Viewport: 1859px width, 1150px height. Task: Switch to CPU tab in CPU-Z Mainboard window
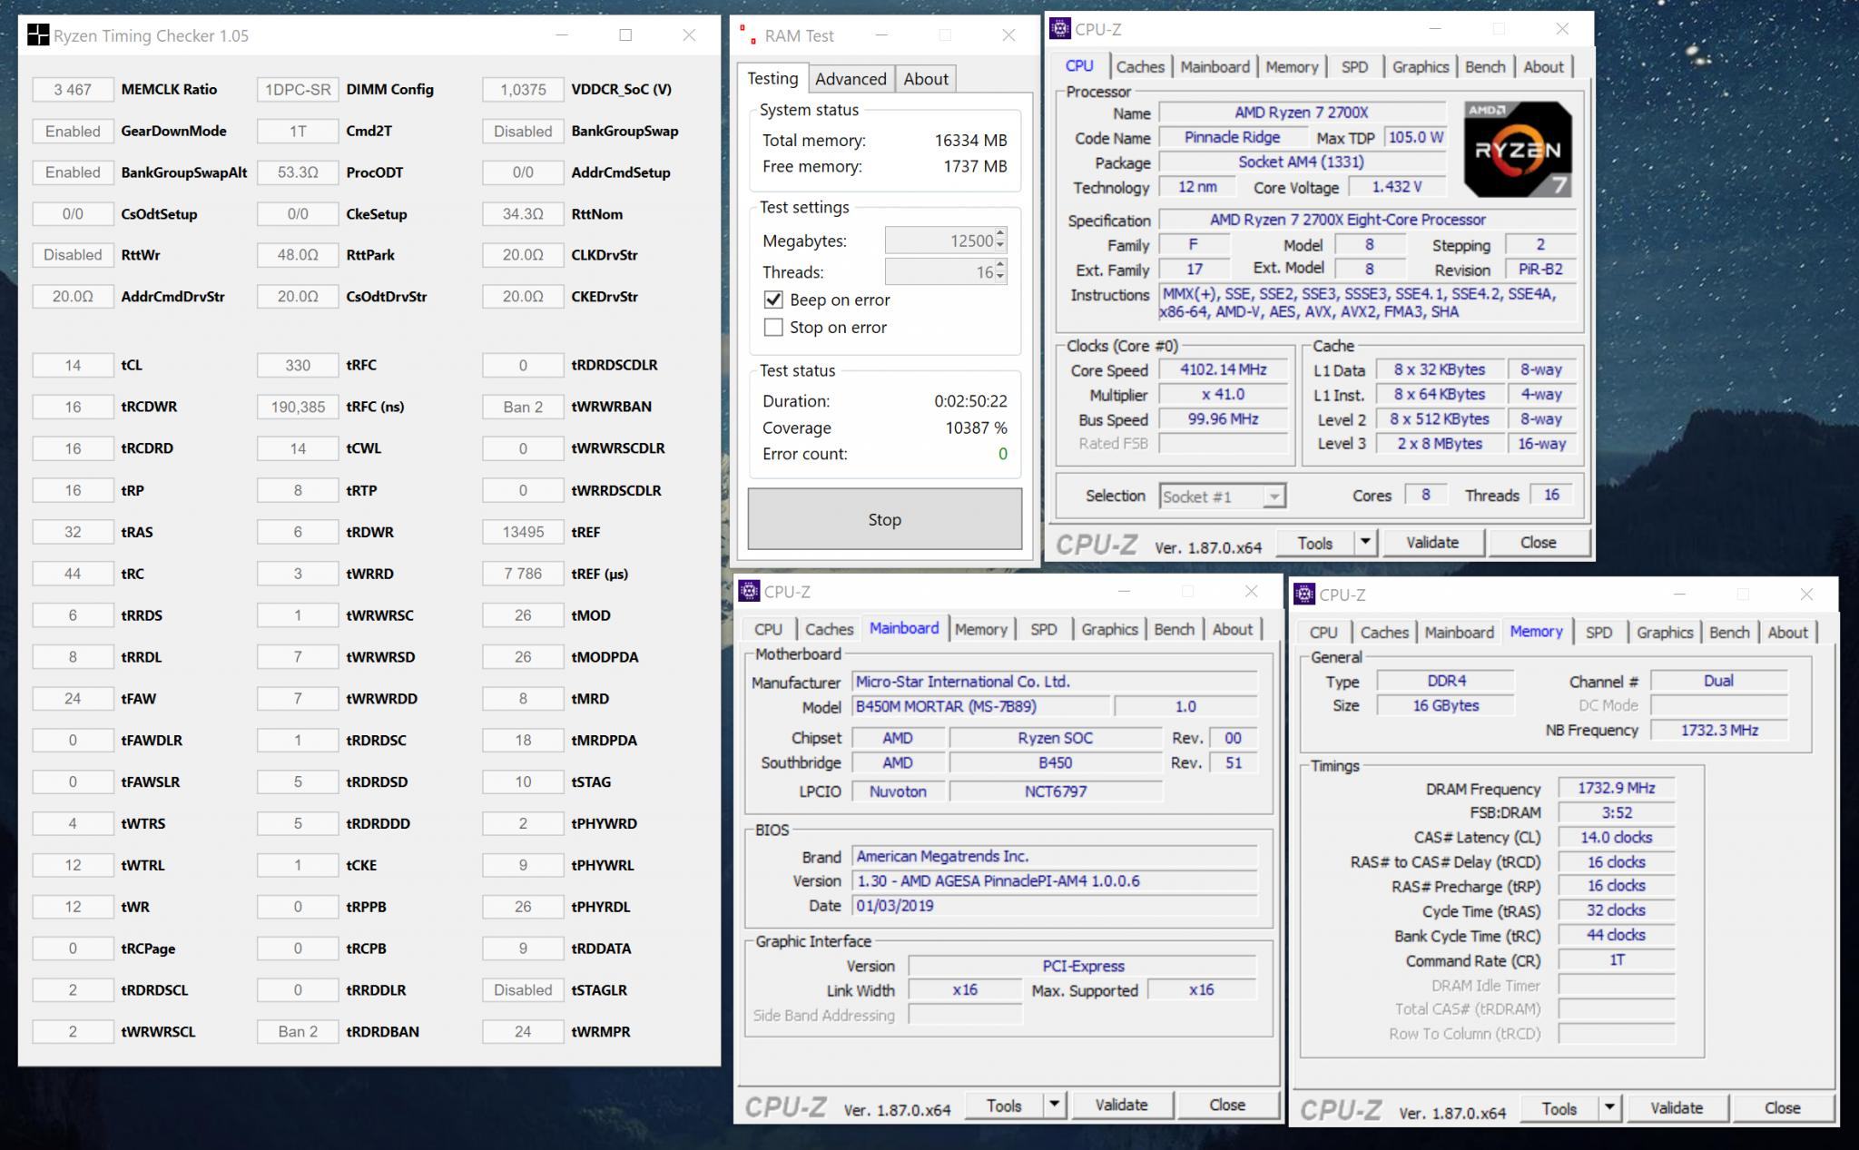click(x=768, y=629)
